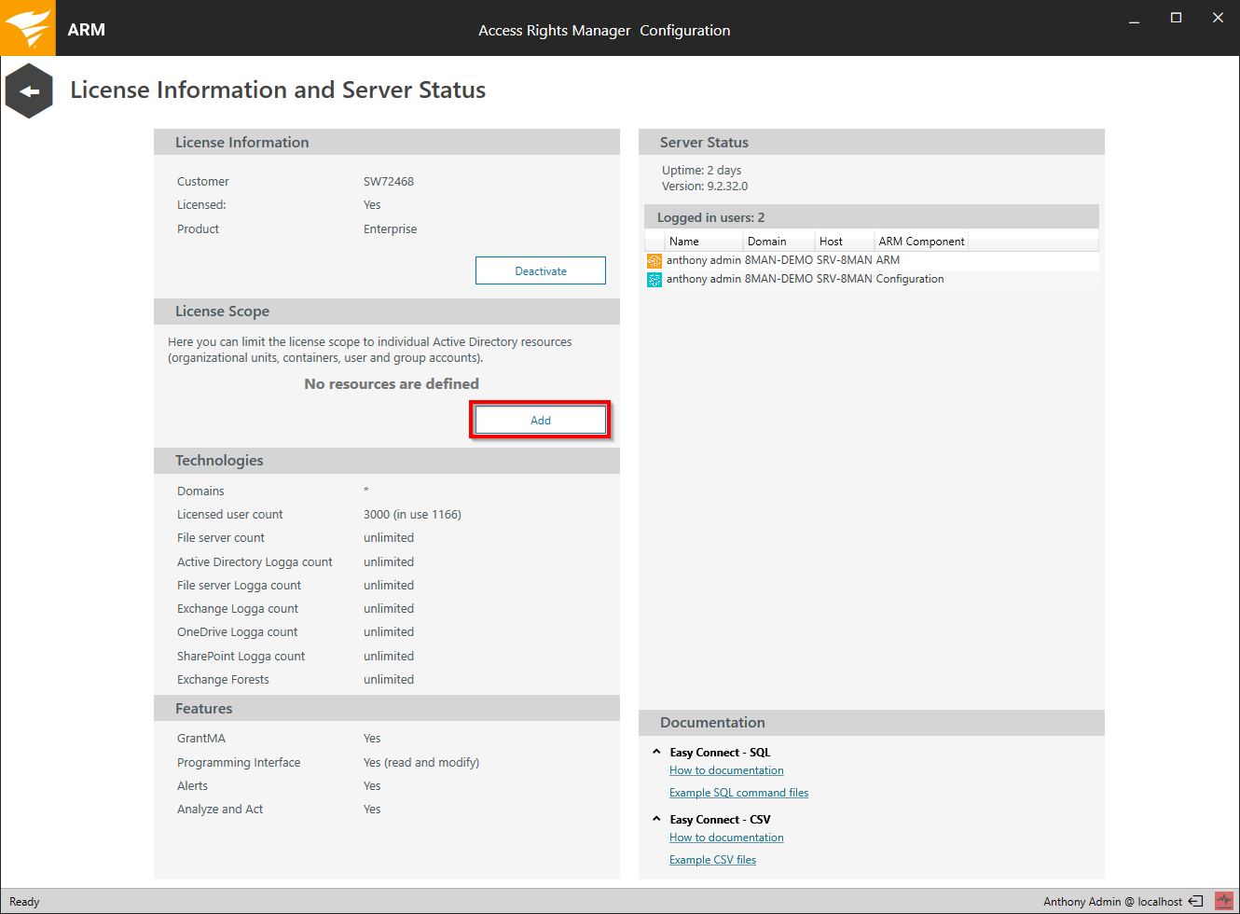
Task: Collapse Easy Connect - CSV section
Action: [656, 819]
